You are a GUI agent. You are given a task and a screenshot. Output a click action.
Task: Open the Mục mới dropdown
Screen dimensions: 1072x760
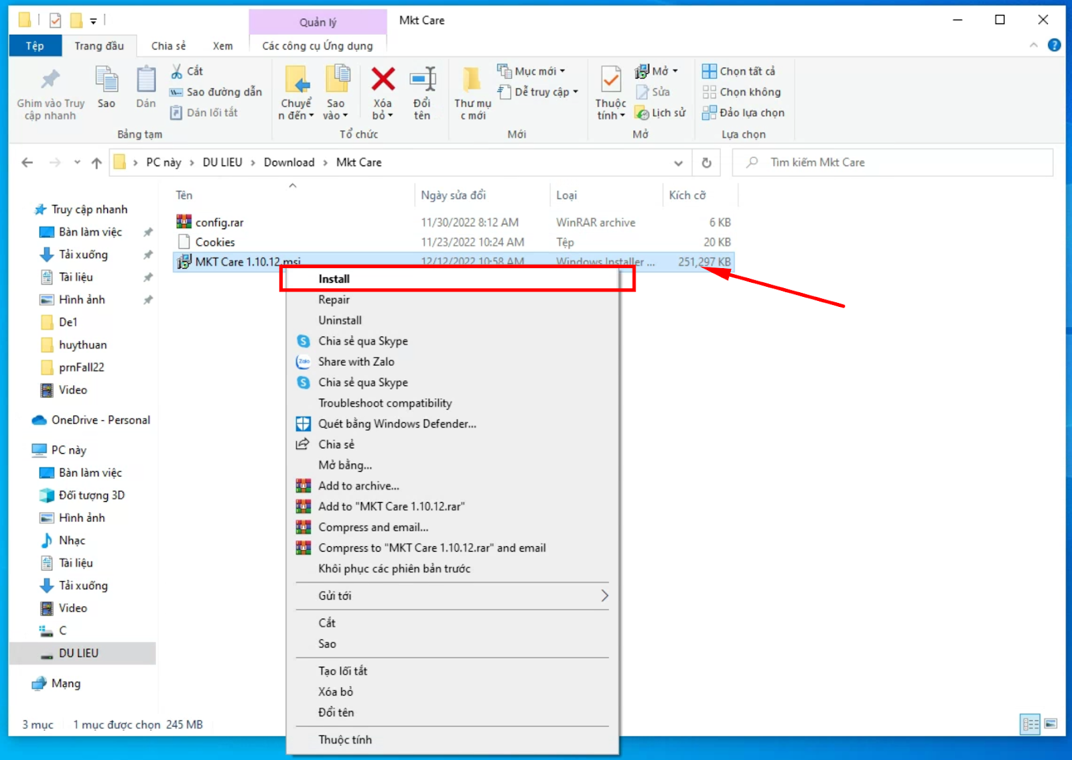point(531,71)
